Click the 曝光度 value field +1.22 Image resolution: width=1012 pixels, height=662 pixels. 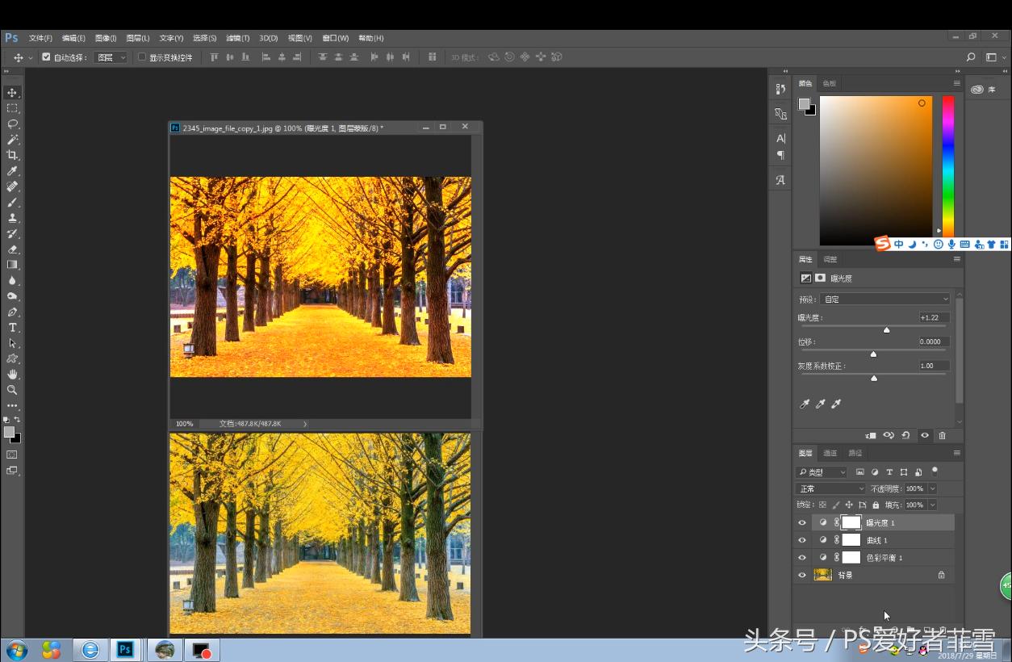point(934,317)
